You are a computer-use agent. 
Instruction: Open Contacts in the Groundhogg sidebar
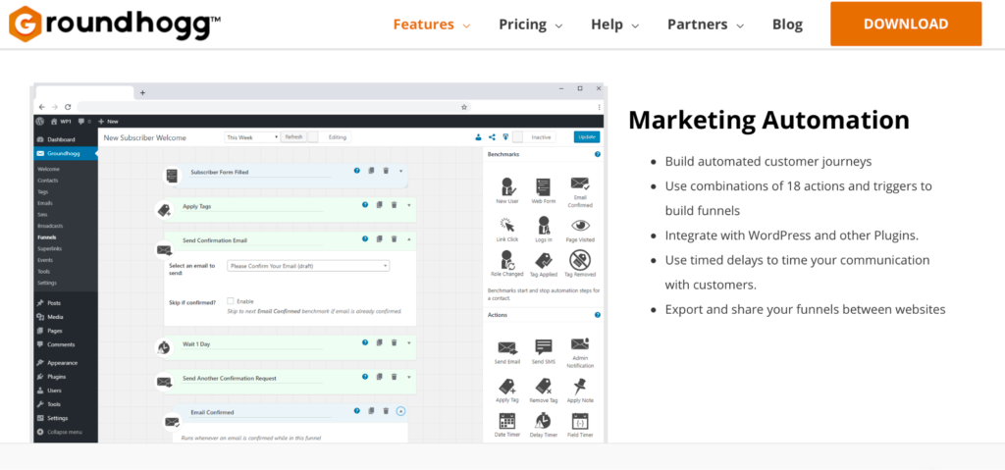tap(47, 181)
